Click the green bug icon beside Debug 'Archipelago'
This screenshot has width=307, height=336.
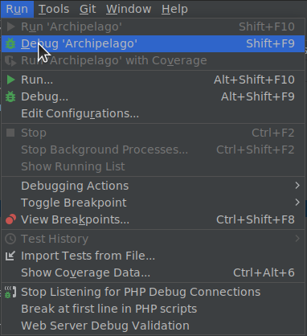(10, 43)
